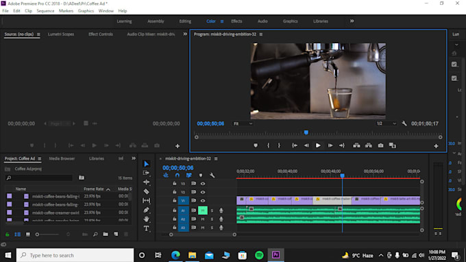Toggle V2 track output eye
466x262 pixels.
(203, 192)
